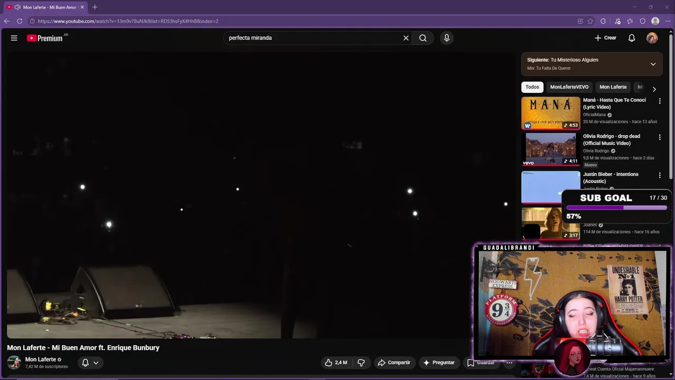
Task: Open the Crear menu
Action: point(605,38)
